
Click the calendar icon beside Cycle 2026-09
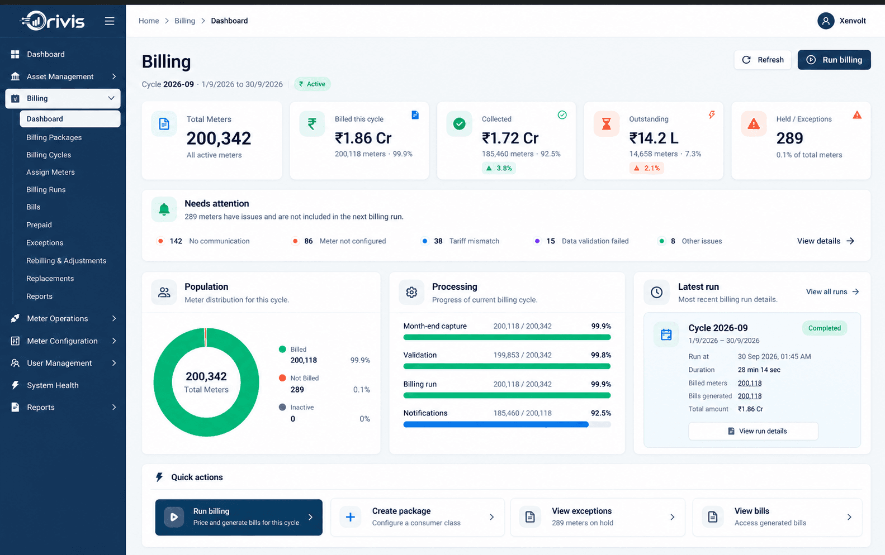666,334
